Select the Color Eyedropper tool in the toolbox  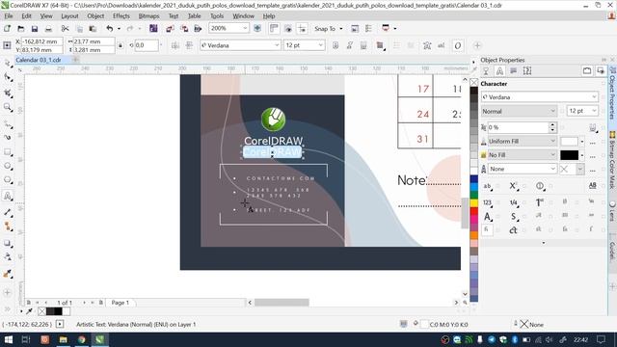[8, 274]
